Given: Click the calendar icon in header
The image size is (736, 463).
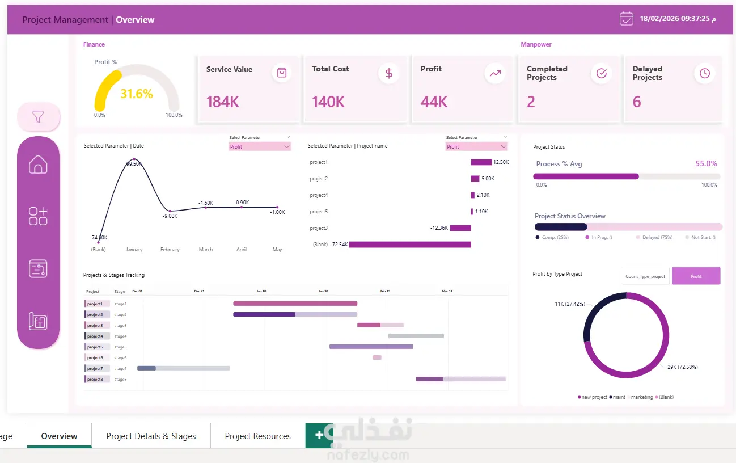Looking at the screenshot, I should click(626, 19).
